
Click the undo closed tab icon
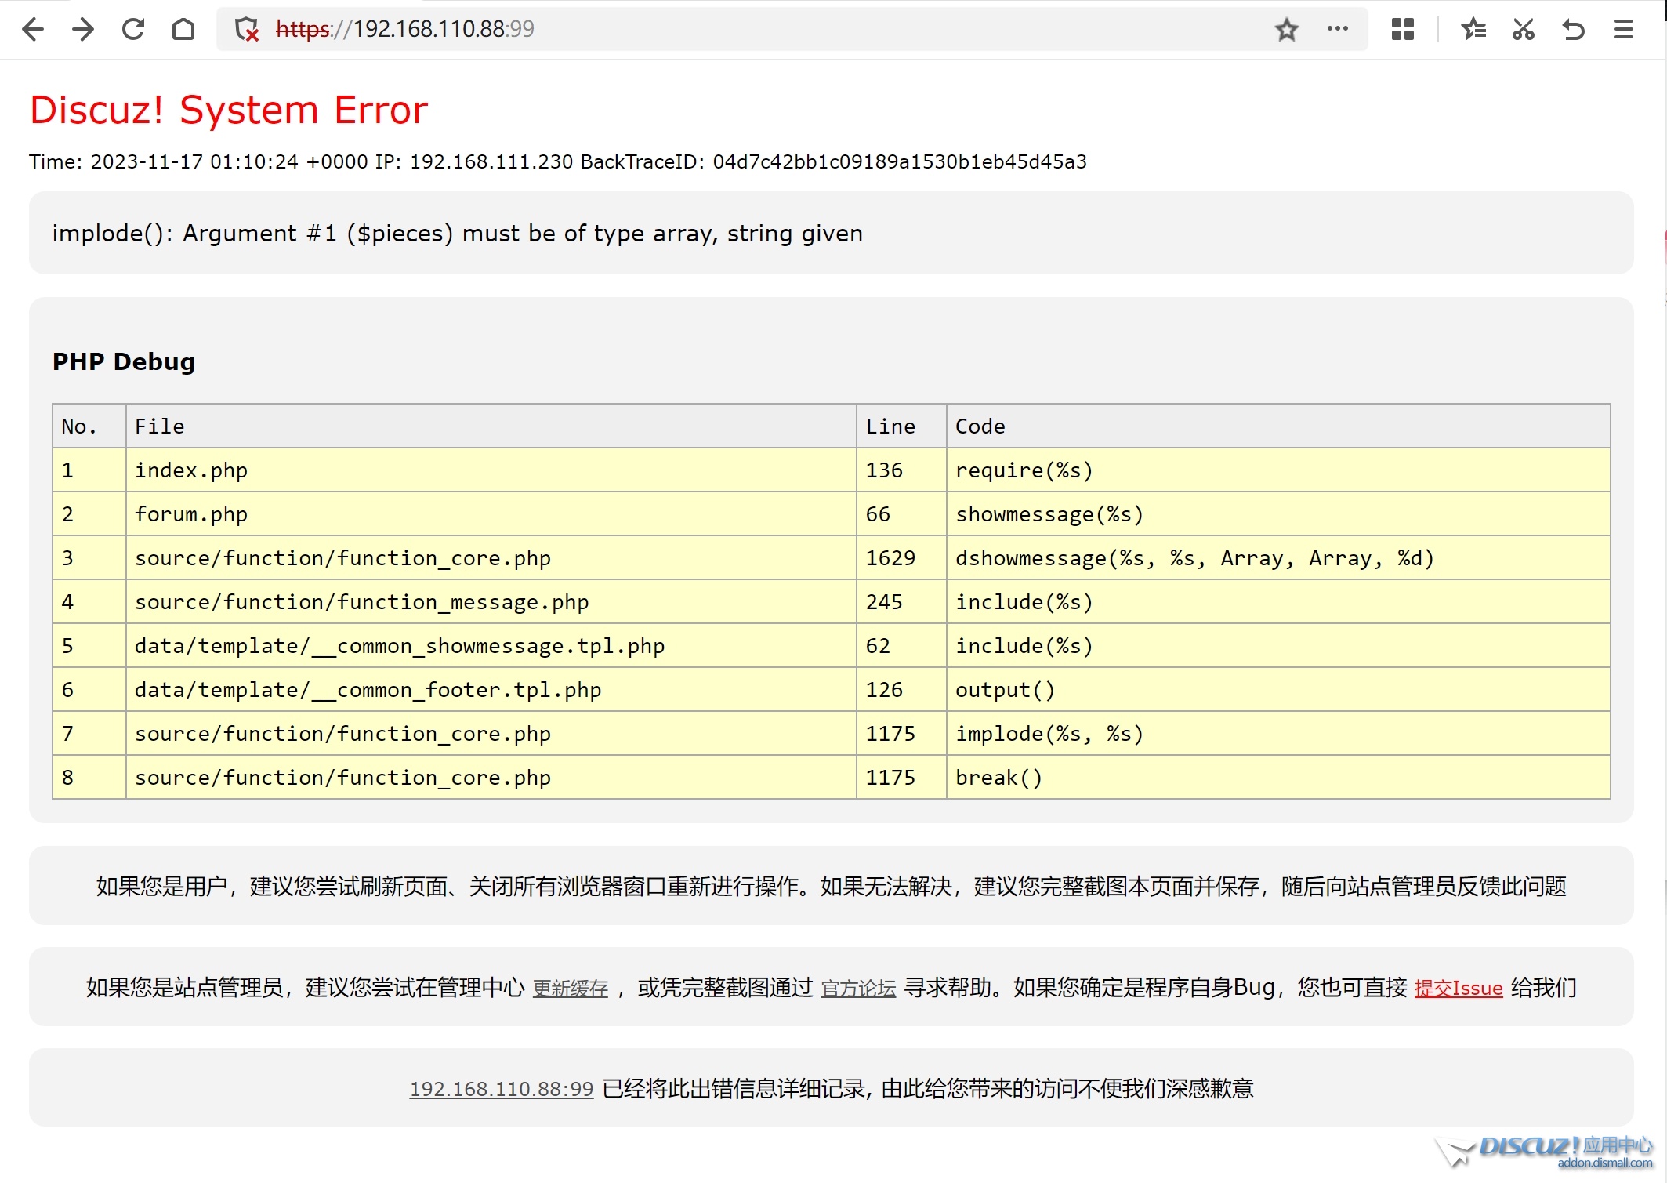[1574, 30]
